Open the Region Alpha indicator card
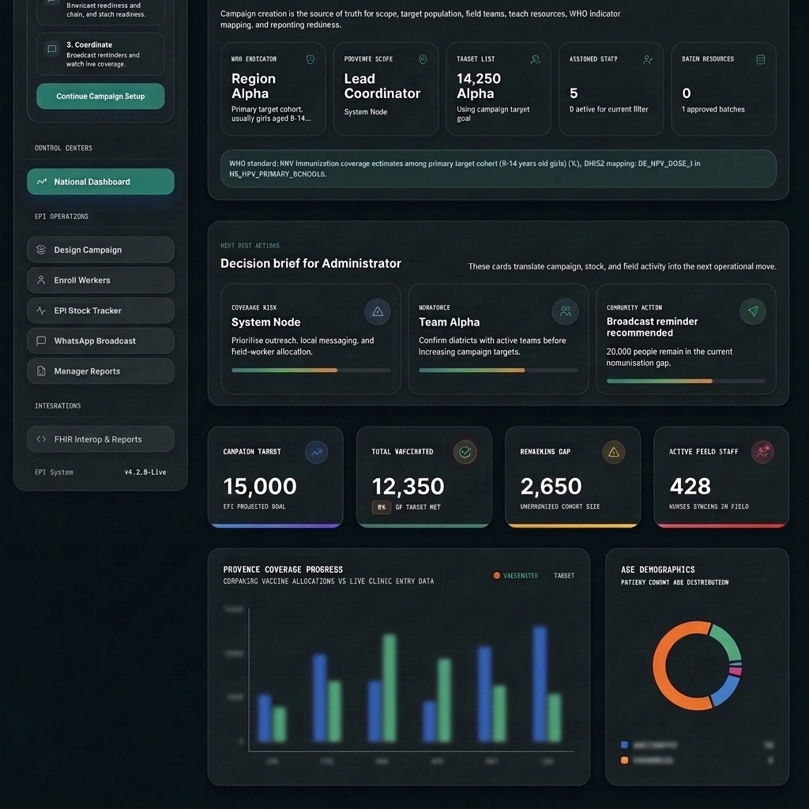 (x=273, y=88)
